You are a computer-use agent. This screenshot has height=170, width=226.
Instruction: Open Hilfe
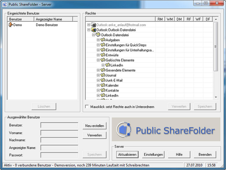click(179, 154)
